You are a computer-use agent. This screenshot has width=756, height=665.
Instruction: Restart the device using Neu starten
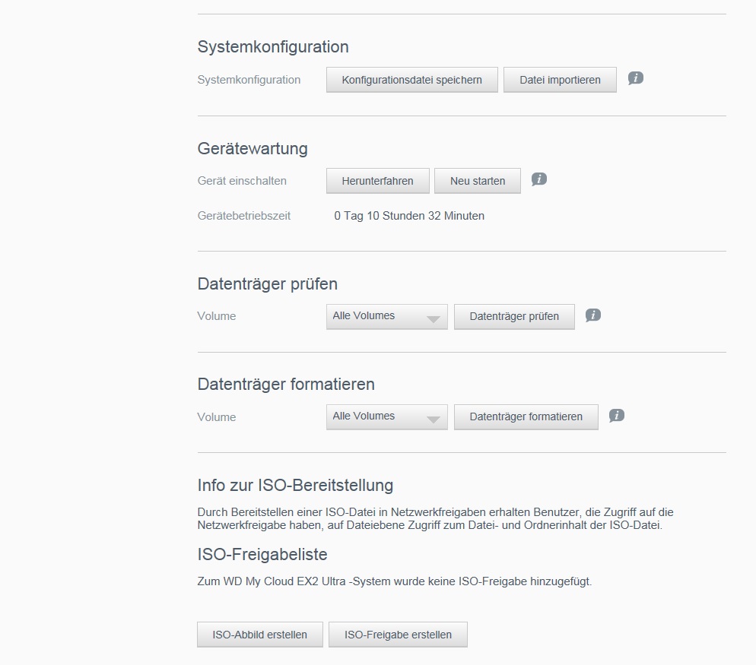[478, 181]
